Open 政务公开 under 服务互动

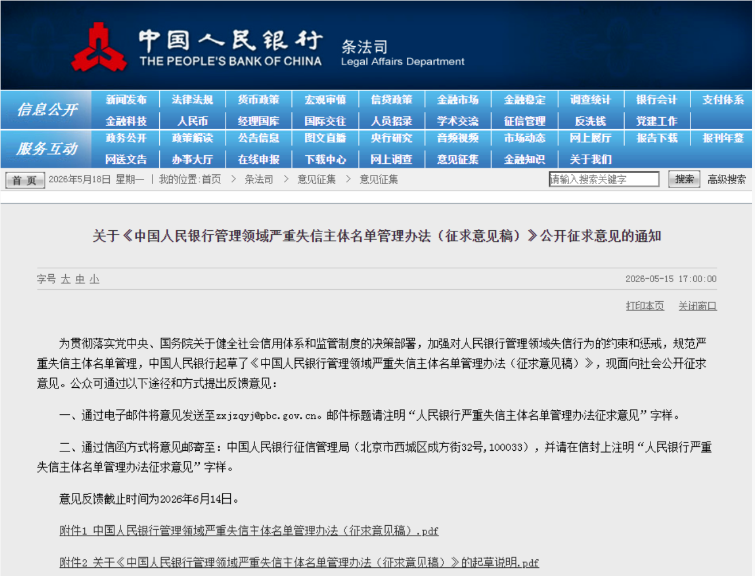click(x=126, y=138)
